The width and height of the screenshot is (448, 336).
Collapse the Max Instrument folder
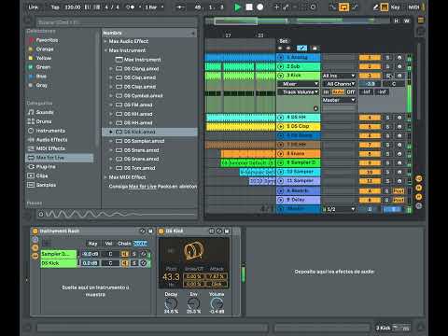105,50
